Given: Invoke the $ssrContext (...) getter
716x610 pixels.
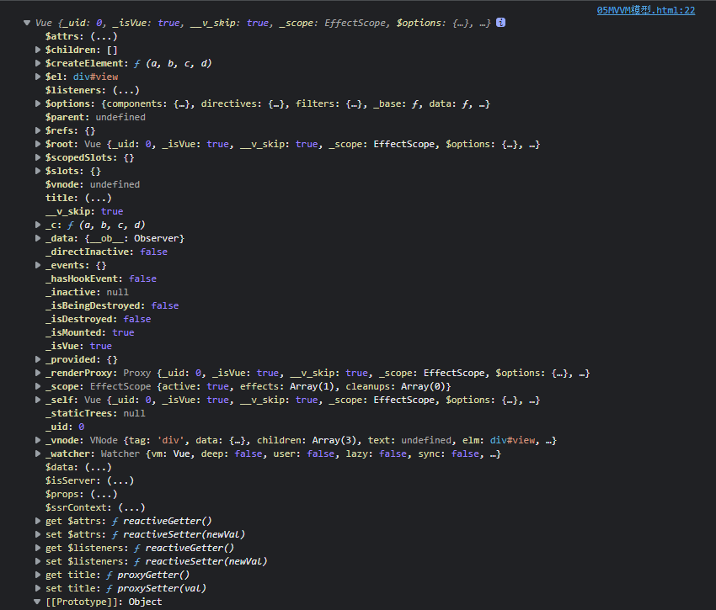Looking at the screenshot, I should (x=131, y=507).
